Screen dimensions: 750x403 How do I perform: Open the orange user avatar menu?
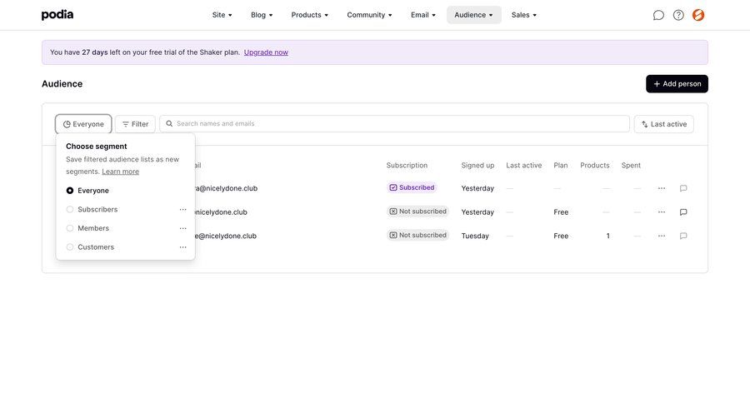[x=698, y=15]
